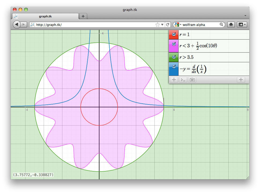Click the coordinate readout (3.75772,-0.338827)
Viewport: 260px width, 194px height.
(33, 175)
